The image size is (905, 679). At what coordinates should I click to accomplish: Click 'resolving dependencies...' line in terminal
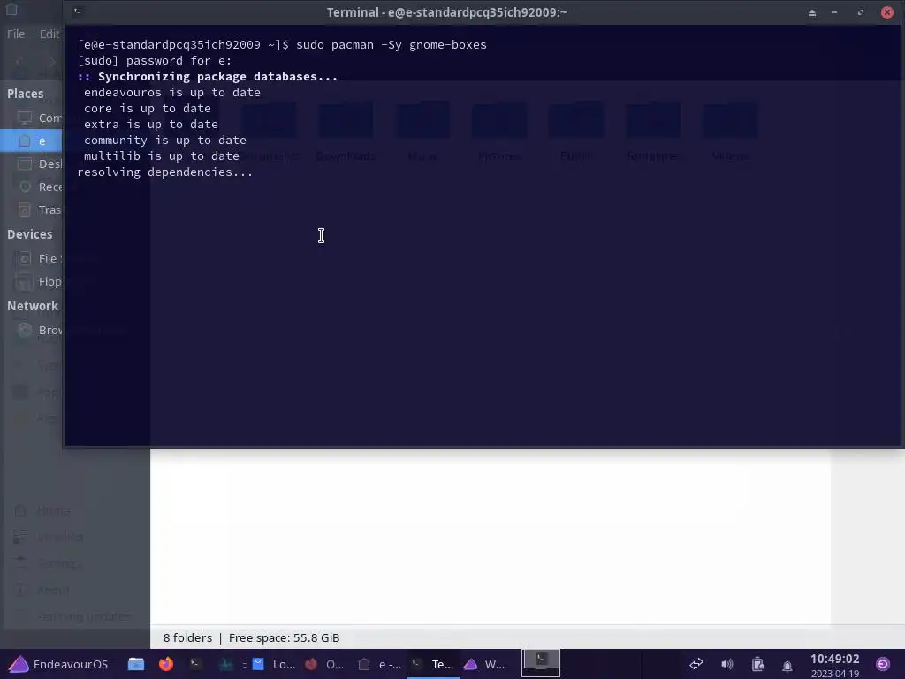coord(165,172)
